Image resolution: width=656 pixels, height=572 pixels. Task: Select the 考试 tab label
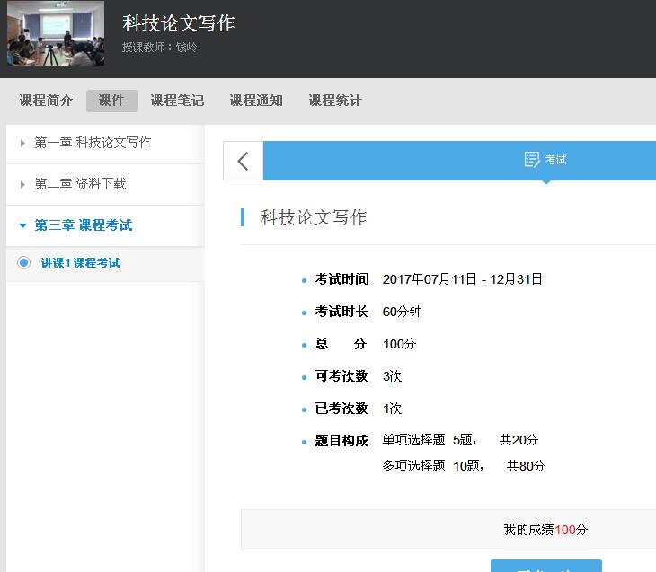[x=555, y=160]
